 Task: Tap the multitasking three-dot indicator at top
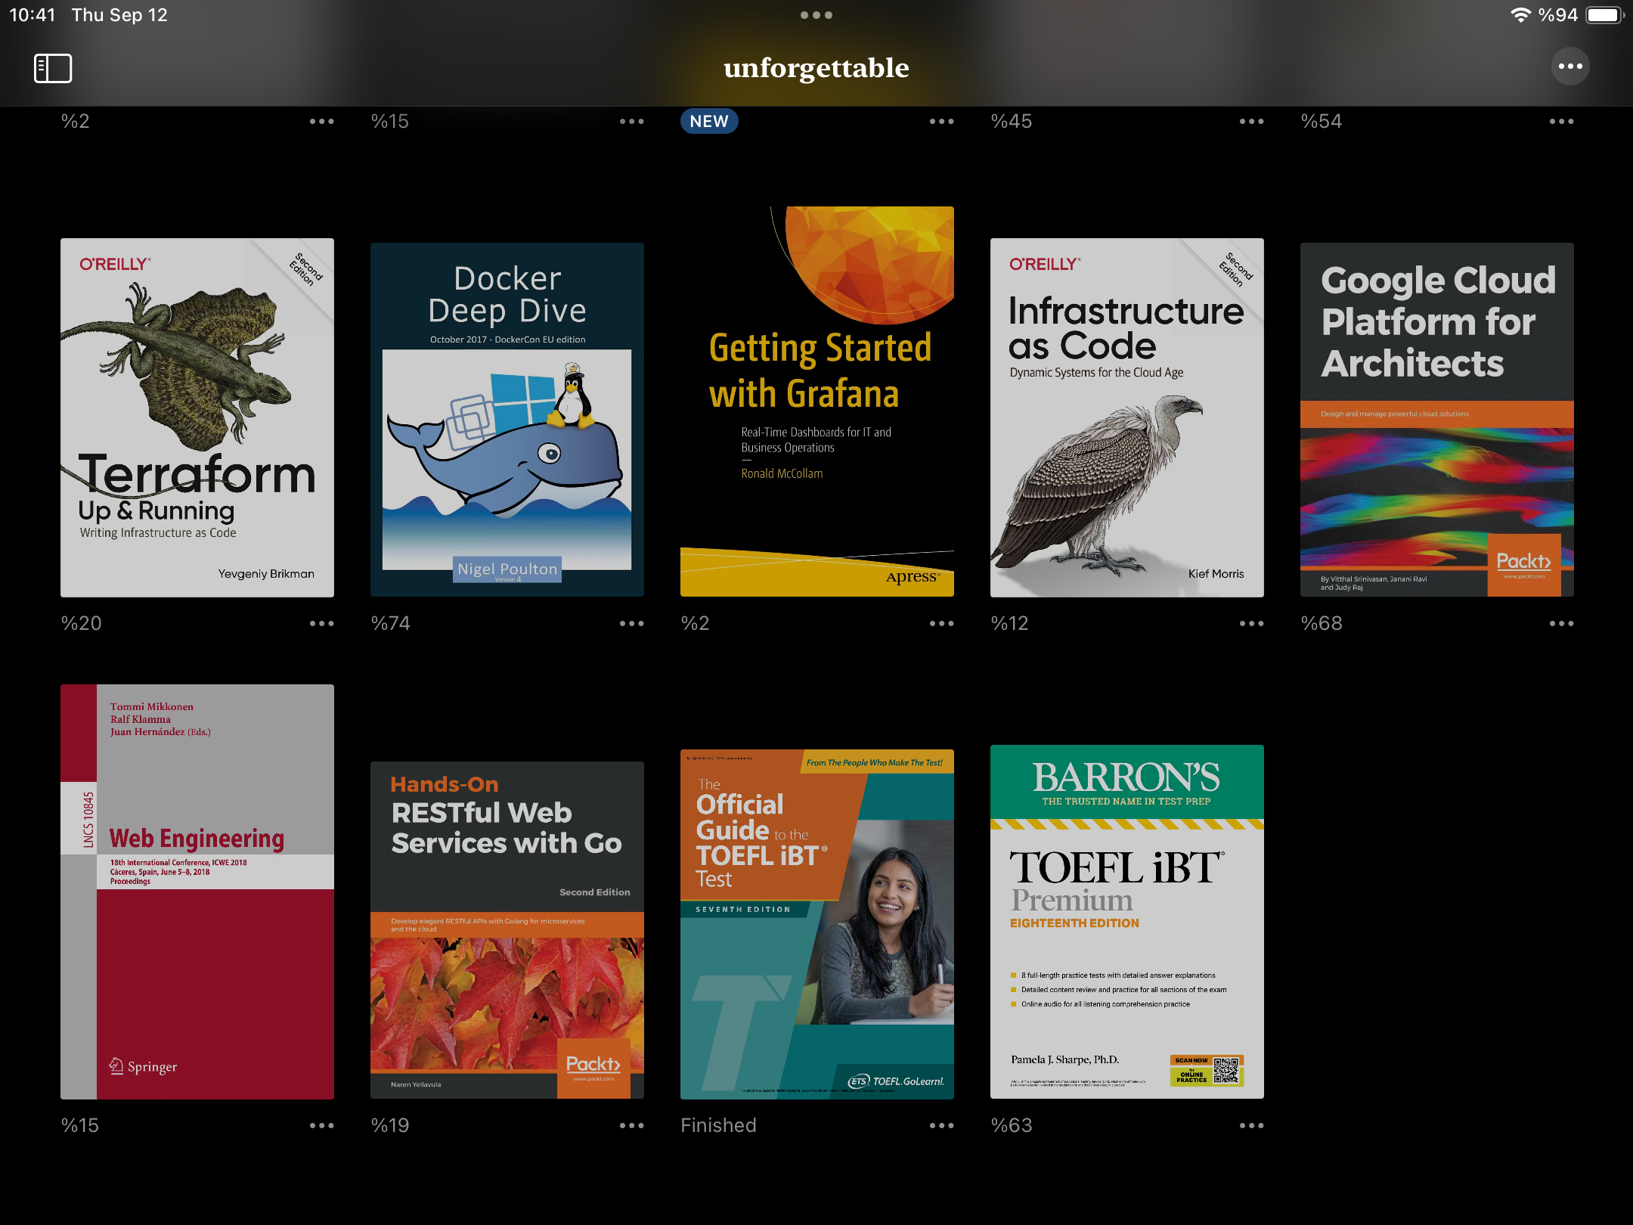(x=816, y=15)
